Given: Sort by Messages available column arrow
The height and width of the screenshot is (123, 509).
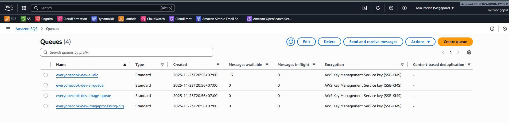Looking at the screenshot, I should [x=267, y=65].
